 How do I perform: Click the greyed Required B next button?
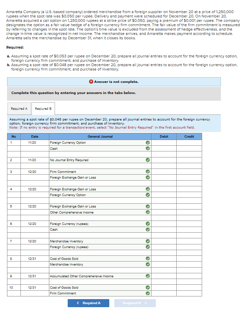point(135,303)
